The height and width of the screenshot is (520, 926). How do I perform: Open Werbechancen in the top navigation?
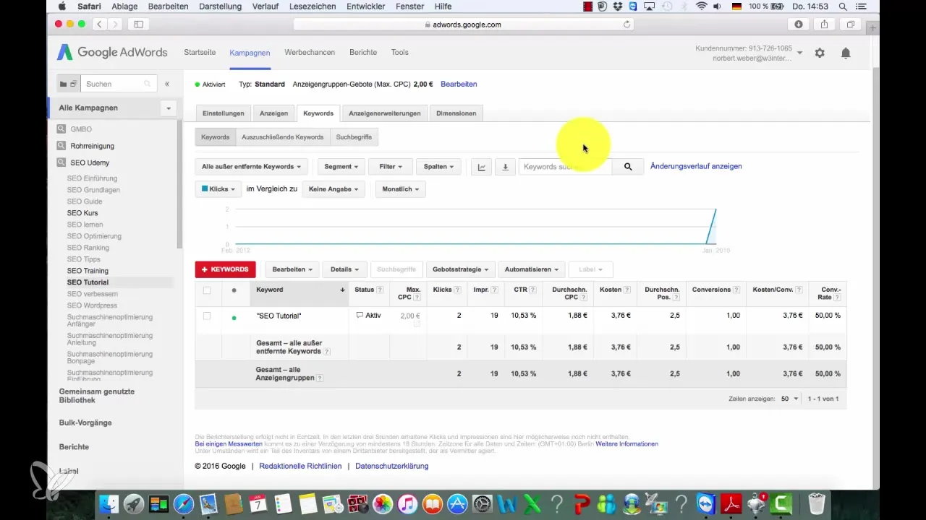[x=310, y=53]
